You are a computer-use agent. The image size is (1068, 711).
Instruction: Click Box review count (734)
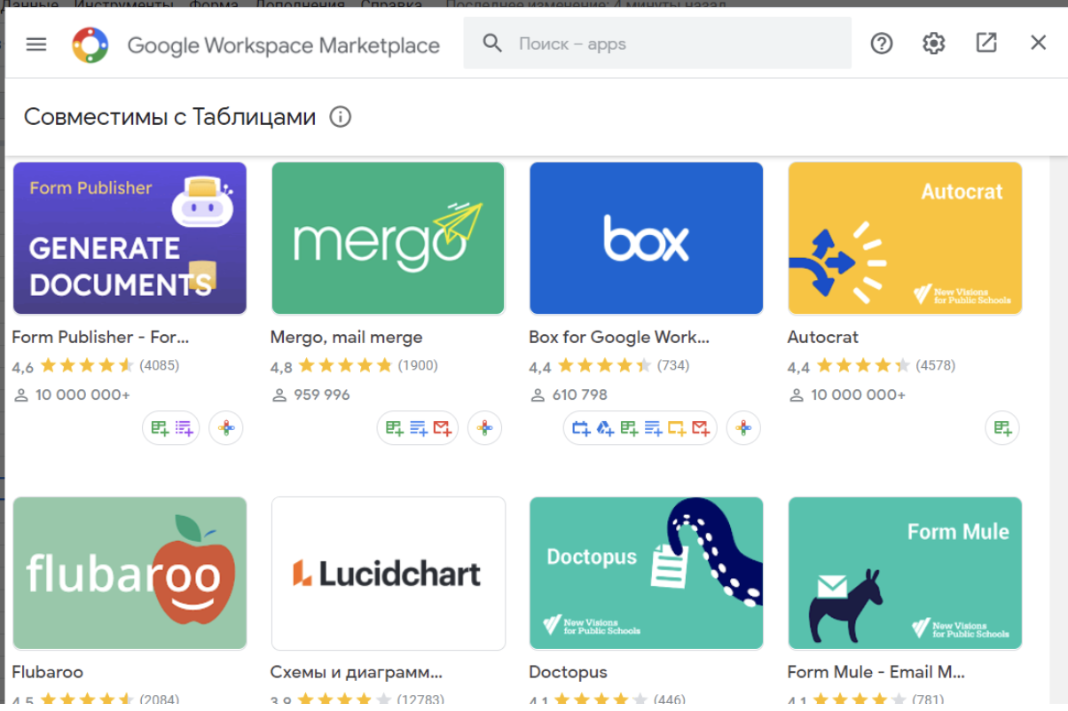click(673, 365)
